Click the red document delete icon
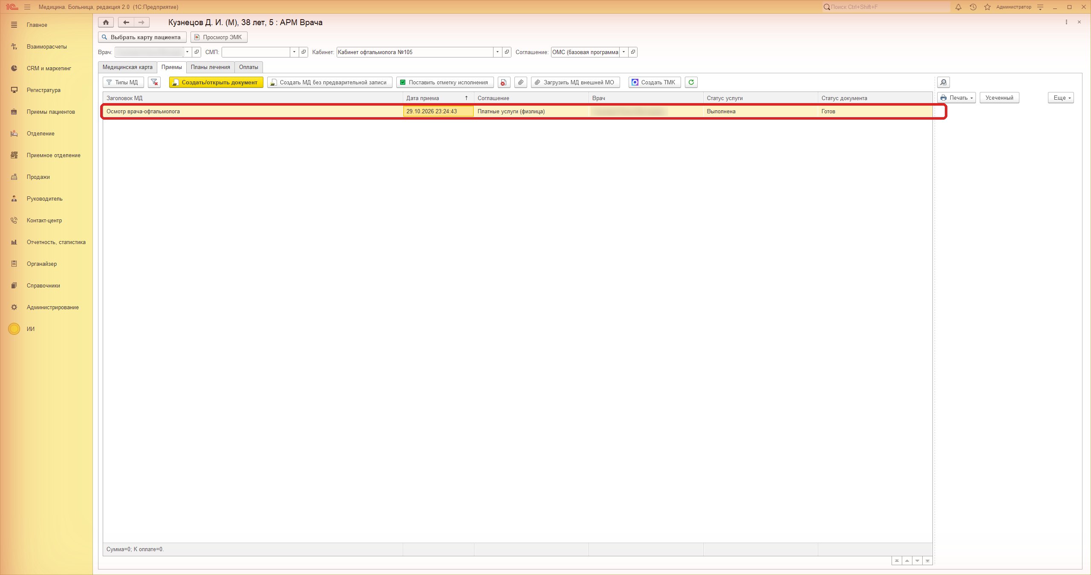1091x575 pixels. [504, 82]
